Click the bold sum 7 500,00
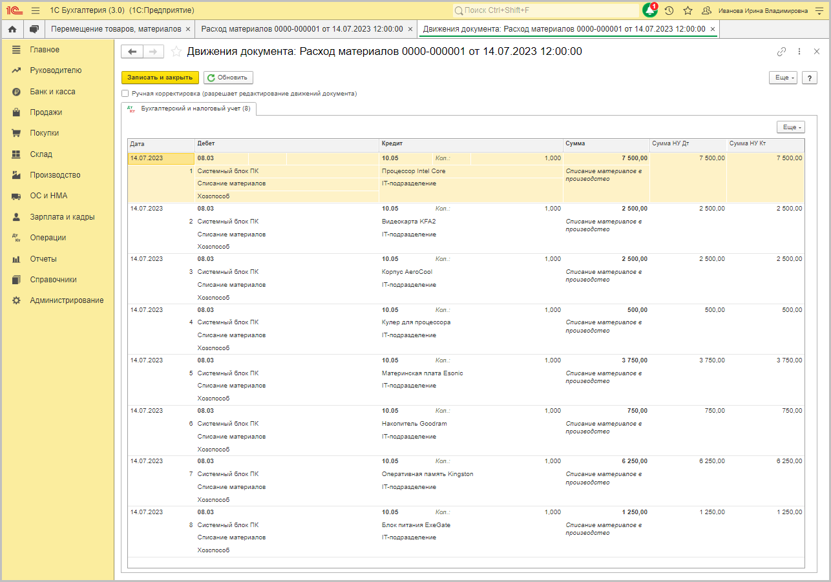The height and width of the screenshot is (582, 831). [635, 158]
